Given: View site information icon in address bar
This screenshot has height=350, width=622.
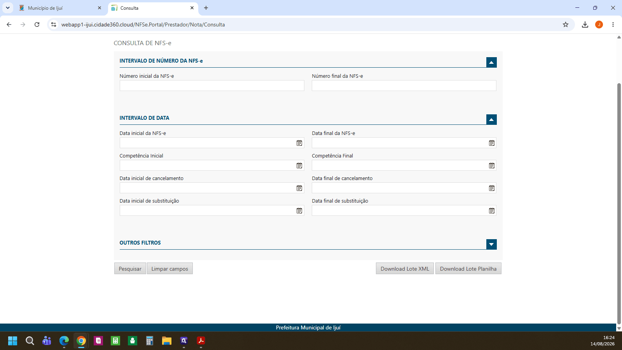Looking at the screenshot, I should click(54, 24).
